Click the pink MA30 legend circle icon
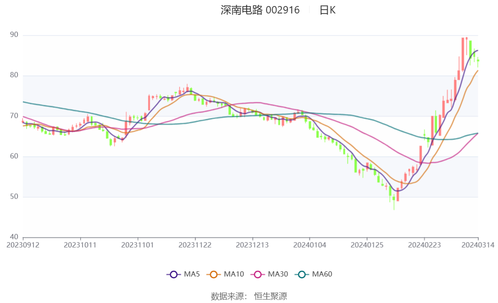Viewport: 498px width, 303px height. [x=258, y=274]
